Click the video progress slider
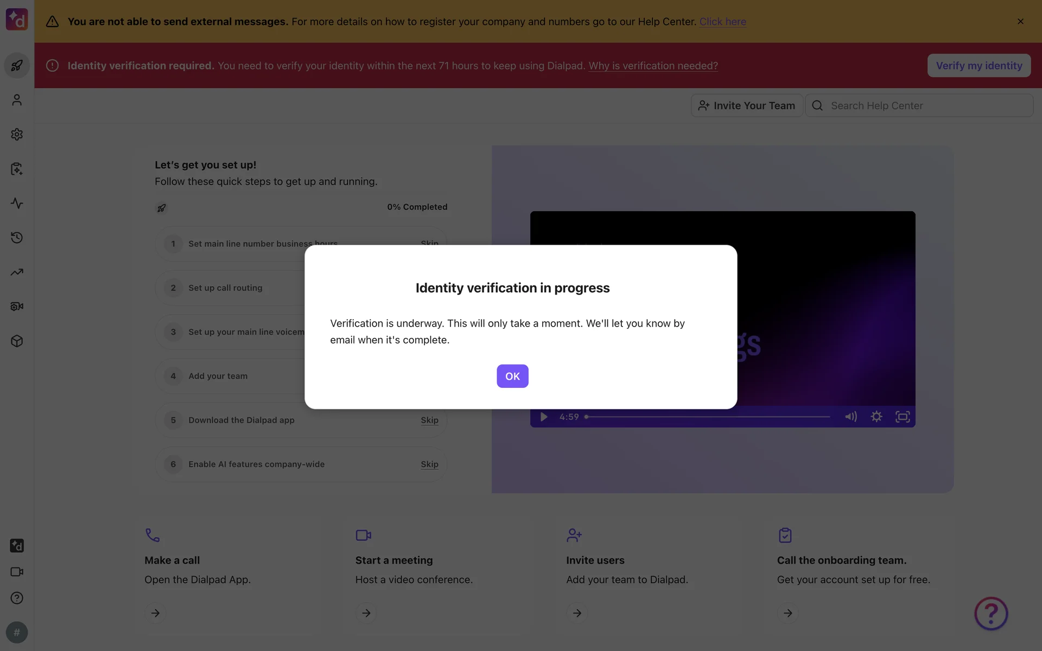1042x651 pixels. pyautogui.click(x=708, y=417)
